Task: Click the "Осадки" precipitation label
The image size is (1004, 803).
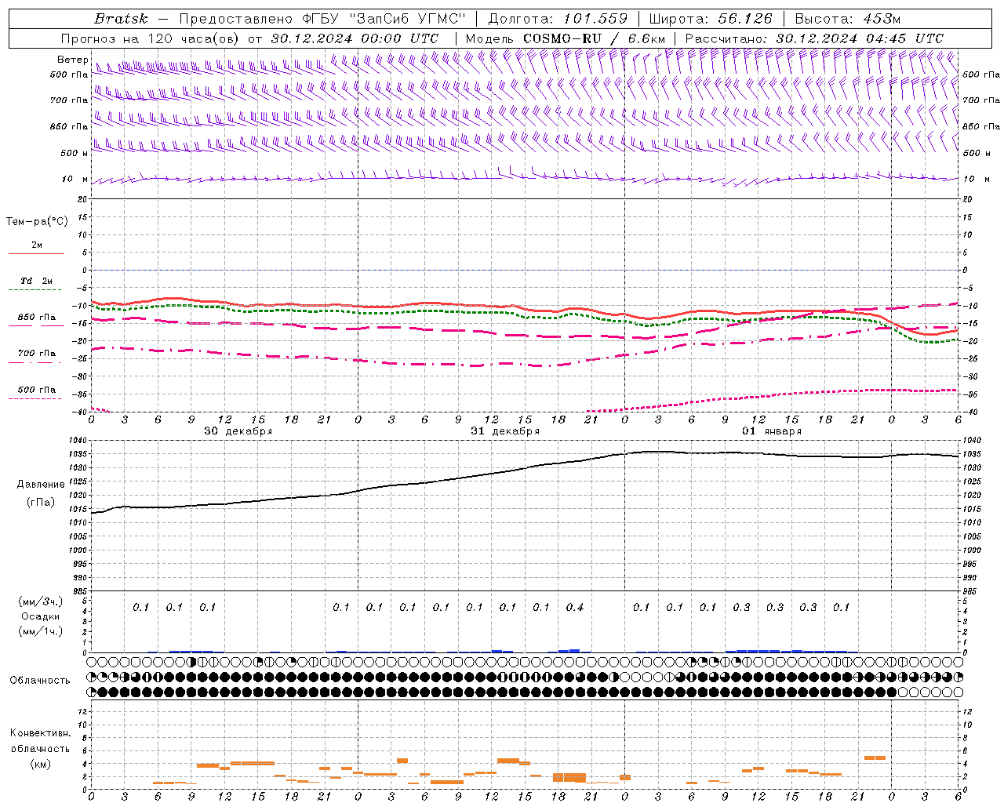Action: [x=41, y=616]
